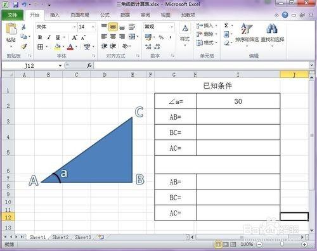Image resolution: width=317 pixels, height=251 pixels.
Task: Open the font size dropdown showing 14
Action: [93, 27]
